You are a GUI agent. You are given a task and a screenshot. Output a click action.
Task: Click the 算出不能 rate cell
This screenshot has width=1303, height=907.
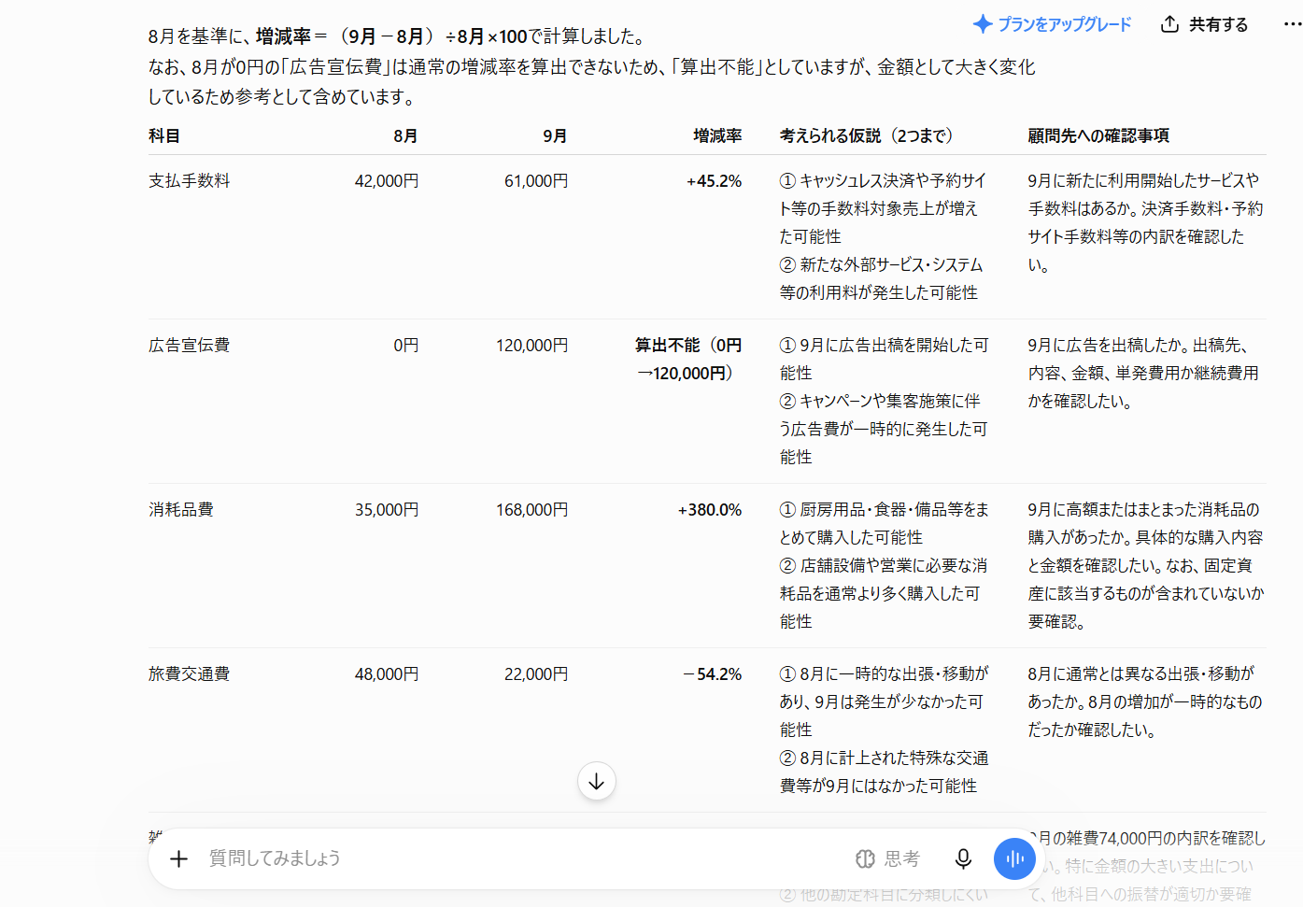[x=688, y=359]
